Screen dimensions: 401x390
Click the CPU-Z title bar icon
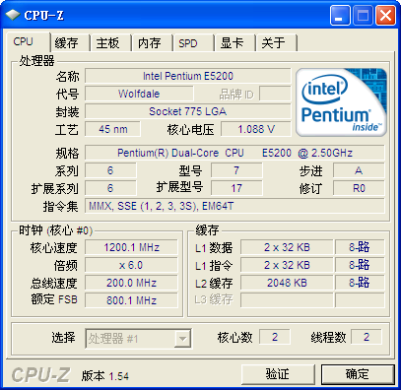pos(13,15)
